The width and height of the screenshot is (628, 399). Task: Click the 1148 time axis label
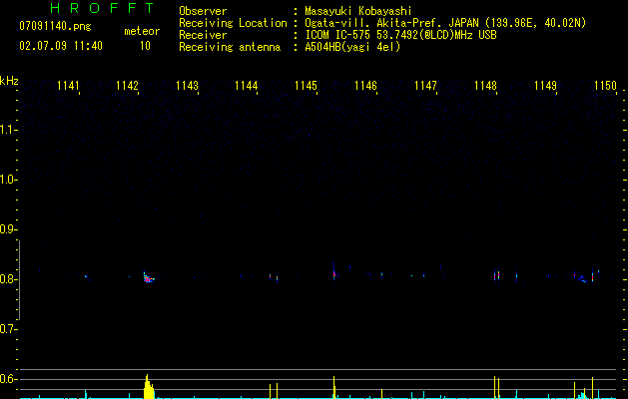[x=485, y=86]
